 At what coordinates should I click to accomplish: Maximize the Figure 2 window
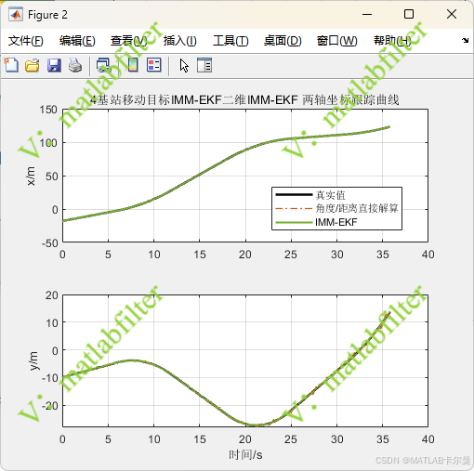tap(409, 14)
